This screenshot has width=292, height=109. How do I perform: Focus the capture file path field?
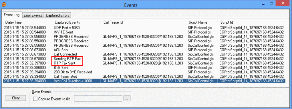click(98, 99)
